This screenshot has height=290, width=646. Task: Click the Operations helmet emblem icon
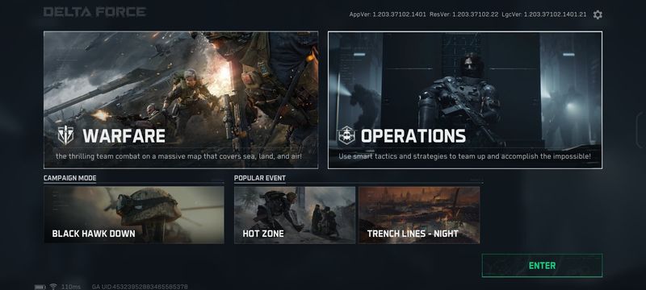tap(346, 135)
